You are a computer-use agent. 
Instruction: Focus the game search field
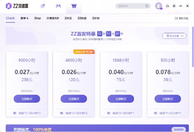[133, 6]
